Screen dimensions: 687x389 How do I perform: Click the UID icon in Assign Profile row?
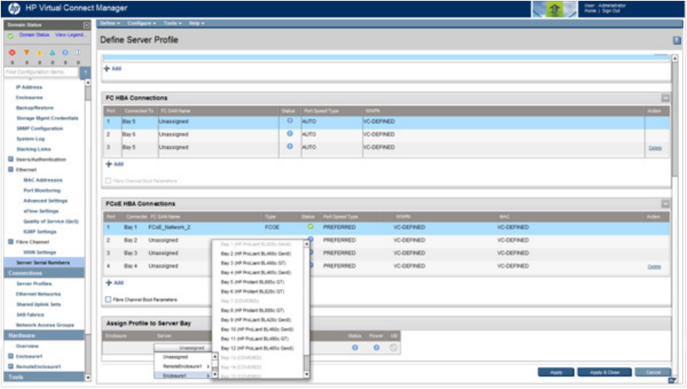pos(393,347)
